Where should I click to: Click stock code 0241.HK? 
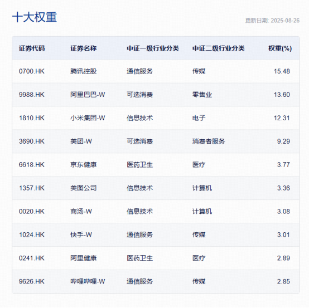[32, 258]
